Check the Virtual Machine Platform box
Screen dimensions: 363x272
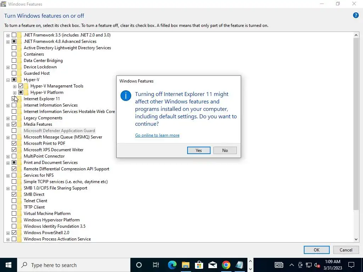tap(14, 214)
